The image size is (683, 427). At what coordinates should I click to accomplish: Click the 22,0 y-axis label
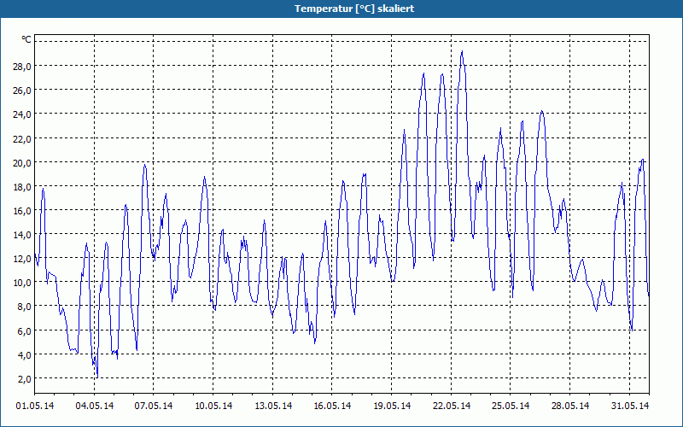tap(24, 138)
